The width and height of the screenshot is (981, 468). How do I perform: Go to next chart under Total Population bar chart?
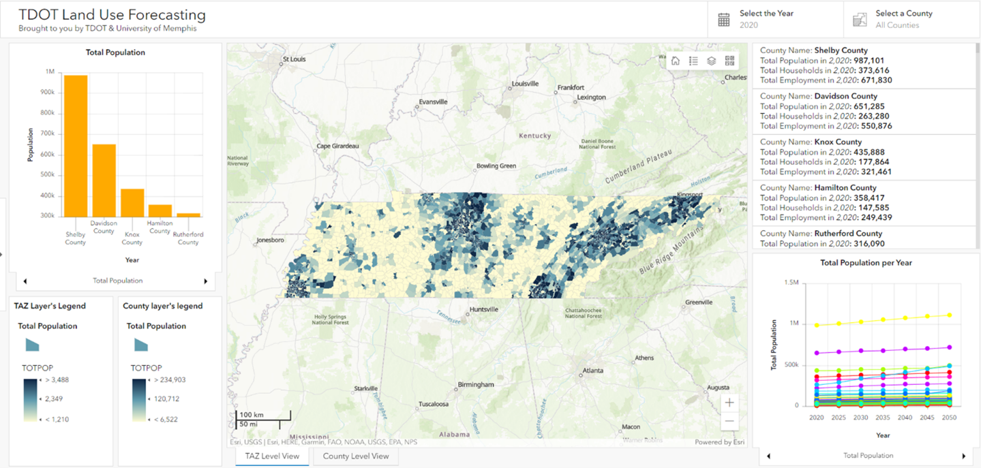(x=206, y=281)
